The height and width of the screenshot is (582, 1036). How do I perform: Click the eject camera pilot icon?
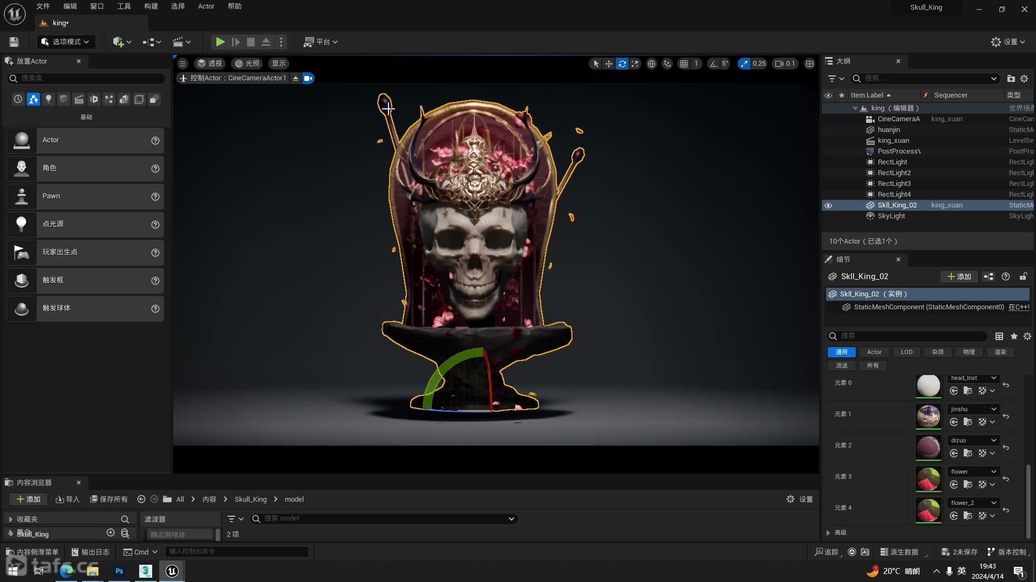296,78
